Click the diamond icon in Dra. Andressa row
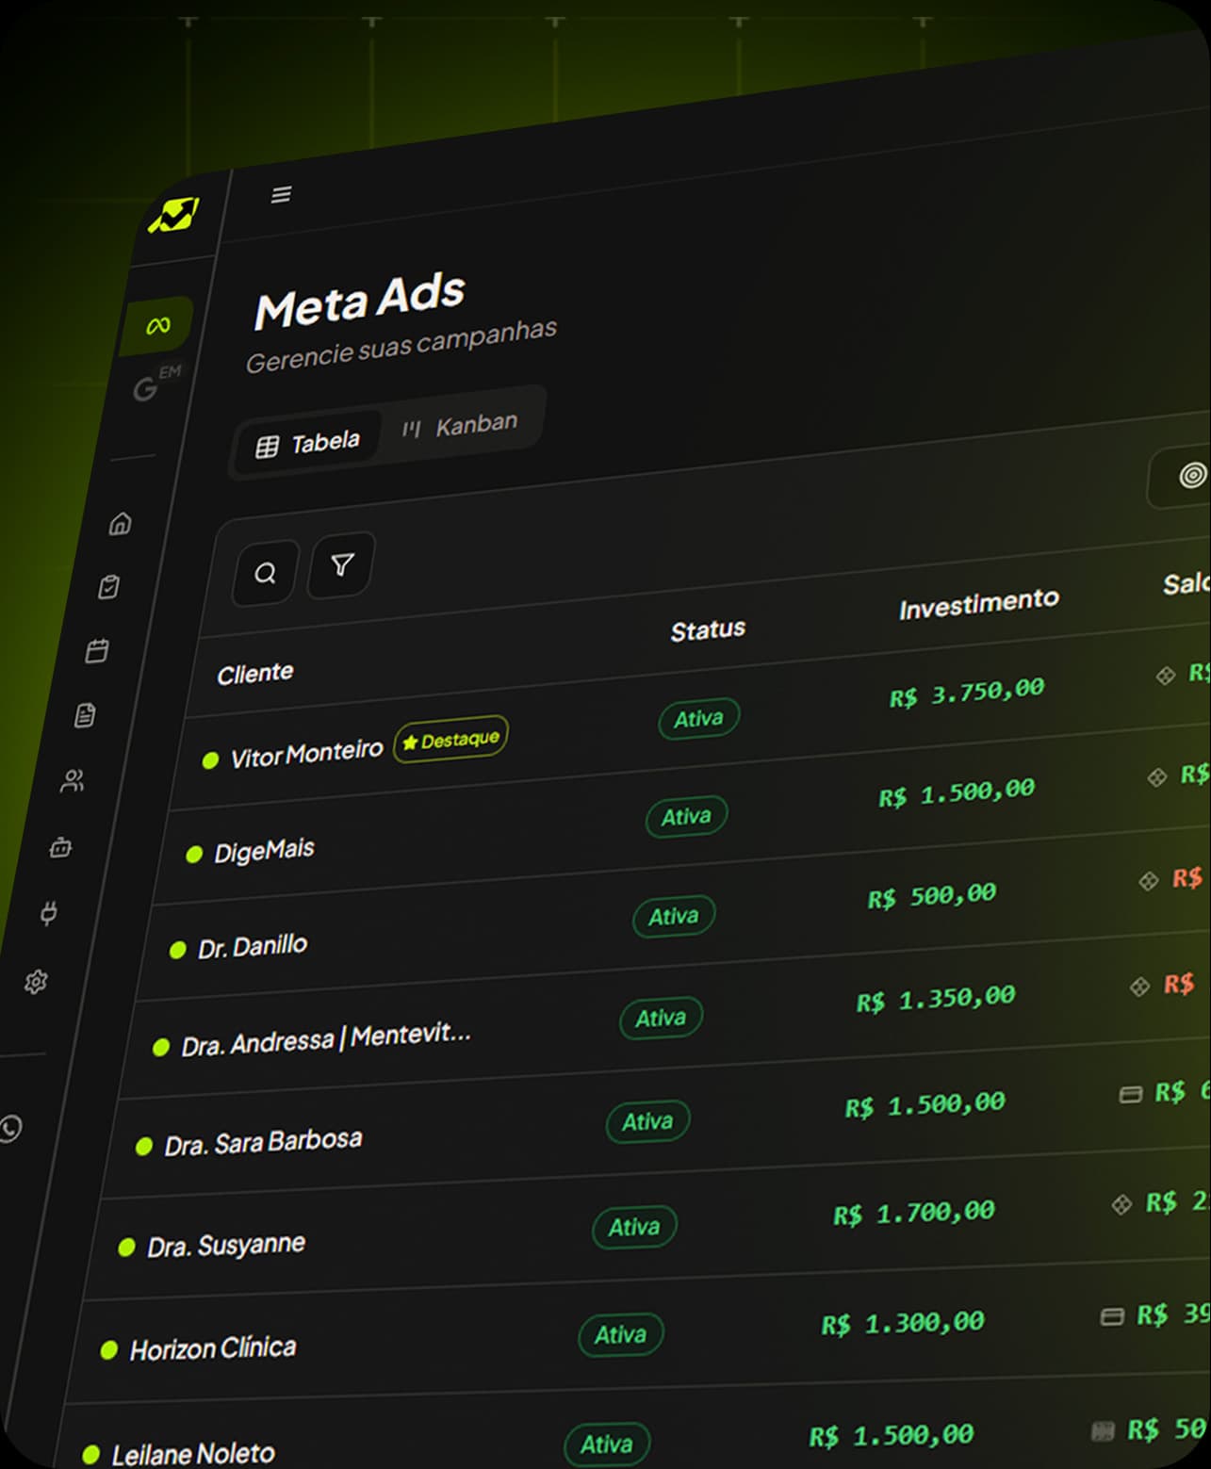The image size is (1211, 1469). (1139, 987)
